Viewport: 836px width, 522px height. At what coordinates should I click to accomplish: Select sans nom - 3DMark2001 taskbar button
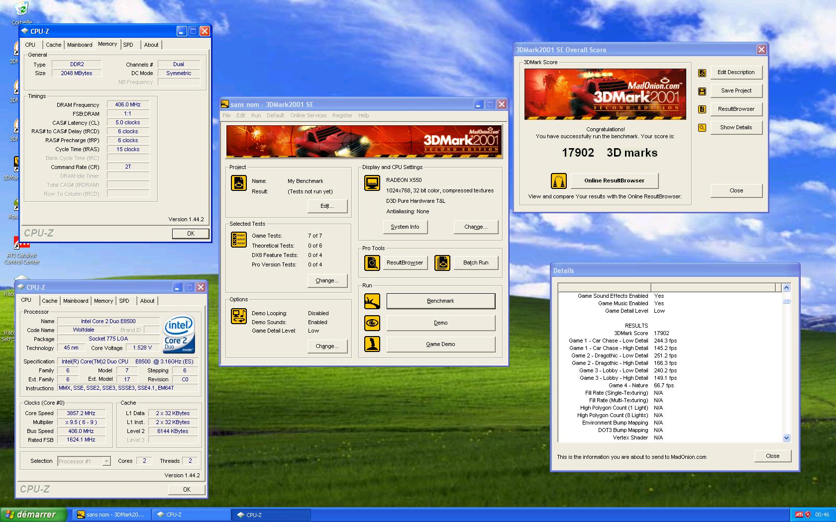pos(111,515)
